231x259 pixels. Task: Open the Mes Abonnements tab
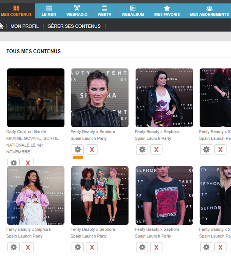pyautogui.click(x=209, y=11)
